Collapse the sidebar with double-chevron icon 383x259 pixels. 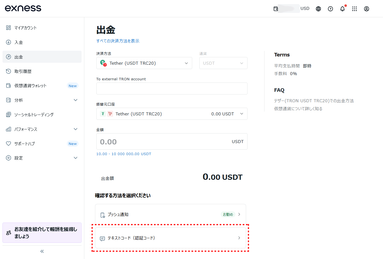42,251
